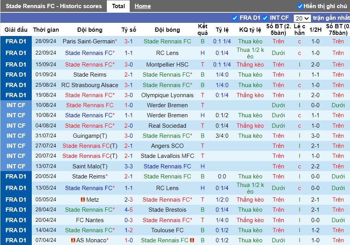This screenshot has width=350, height=245.
Task: Select the date 15/09/24
Action: click(x=46, y=65)
